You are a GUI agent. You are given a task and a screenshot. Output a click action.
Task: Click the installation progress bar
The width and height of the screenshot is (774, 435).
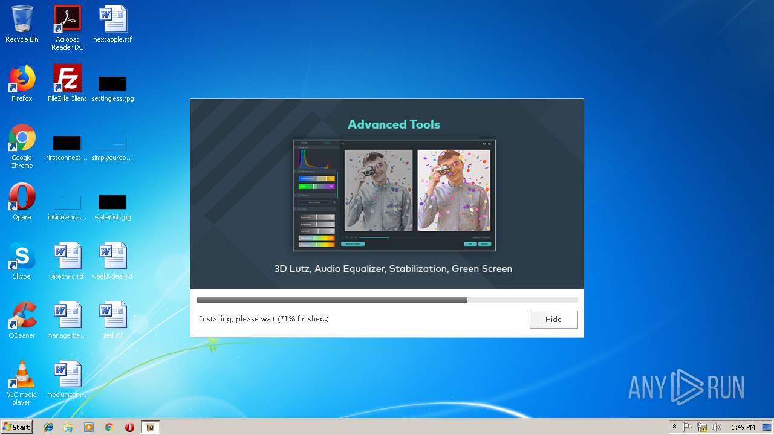tap(387, 300)
